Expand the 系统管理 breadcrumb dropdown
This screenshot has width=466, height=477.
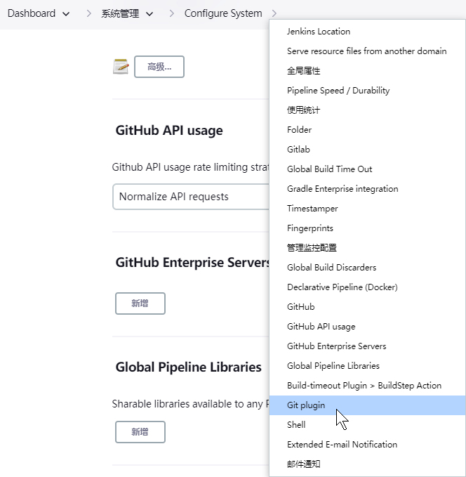149,14
